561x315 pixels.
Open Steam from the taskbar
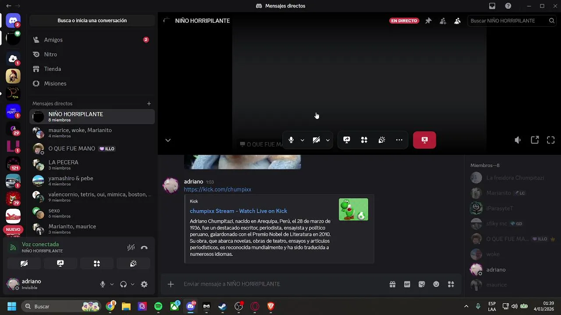(x=223, y=306)
